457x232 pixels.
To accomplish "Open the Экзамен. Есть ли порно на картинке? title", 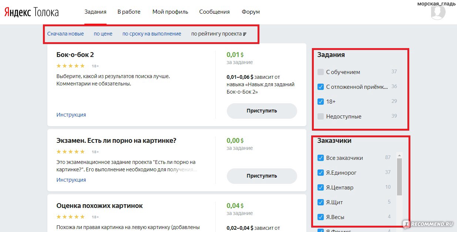I will [117, 141].
